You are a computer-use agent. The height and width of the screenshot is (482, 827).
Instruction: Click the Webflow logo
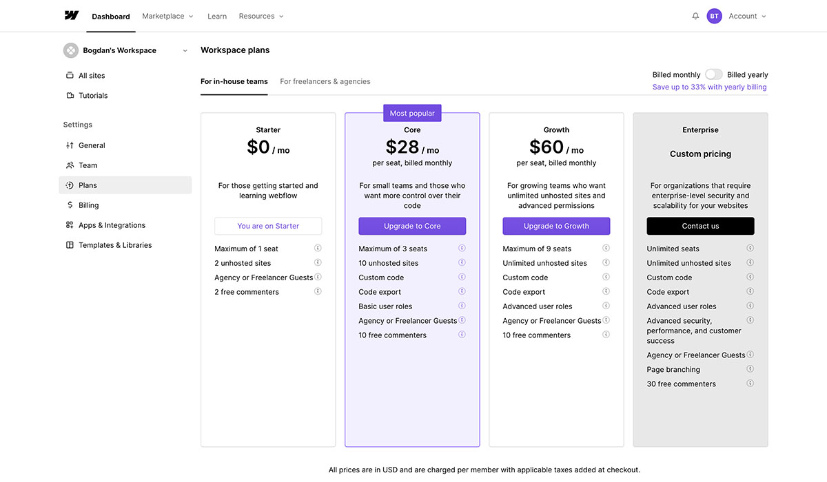pos(72,15)
